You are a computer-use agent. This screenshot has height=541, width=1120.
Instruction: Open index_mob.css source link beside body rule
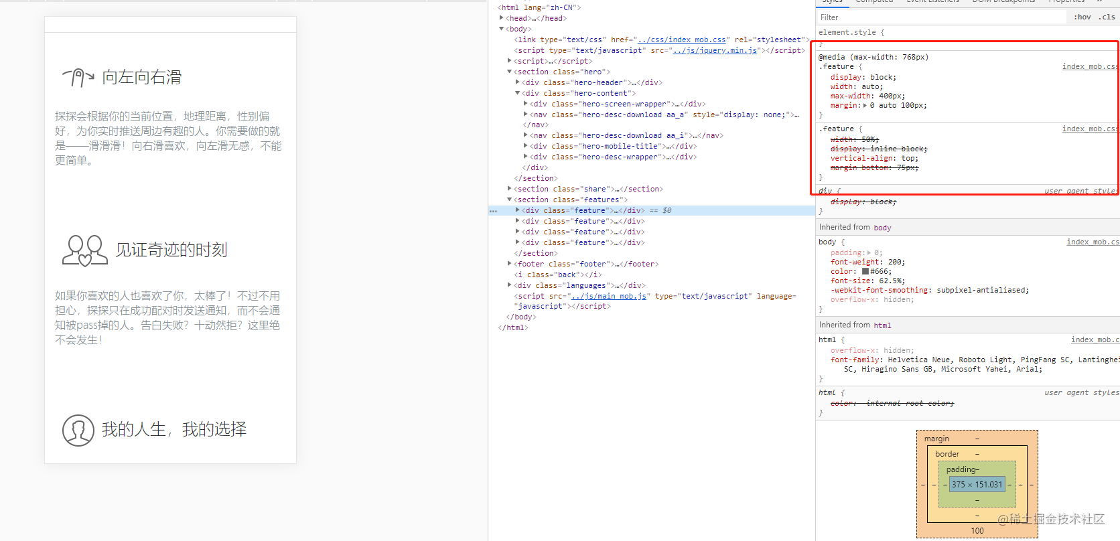pyautogui.click(x=1093, y=242)
